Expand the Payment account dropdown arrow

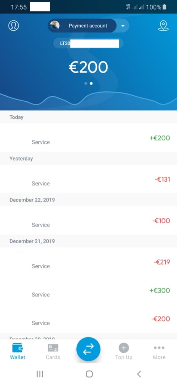pyautogui.click(x=123, y=26)
